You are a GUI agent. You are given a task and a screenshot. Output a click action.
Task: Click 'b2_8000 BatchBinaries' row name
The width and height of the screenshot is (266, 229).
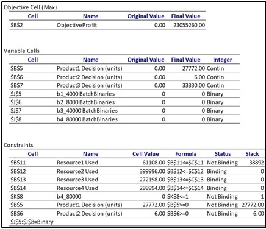click(x=85, y=102)
